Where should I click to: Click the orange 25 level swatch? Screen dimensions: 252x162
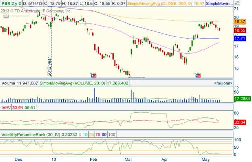[91, 134]
